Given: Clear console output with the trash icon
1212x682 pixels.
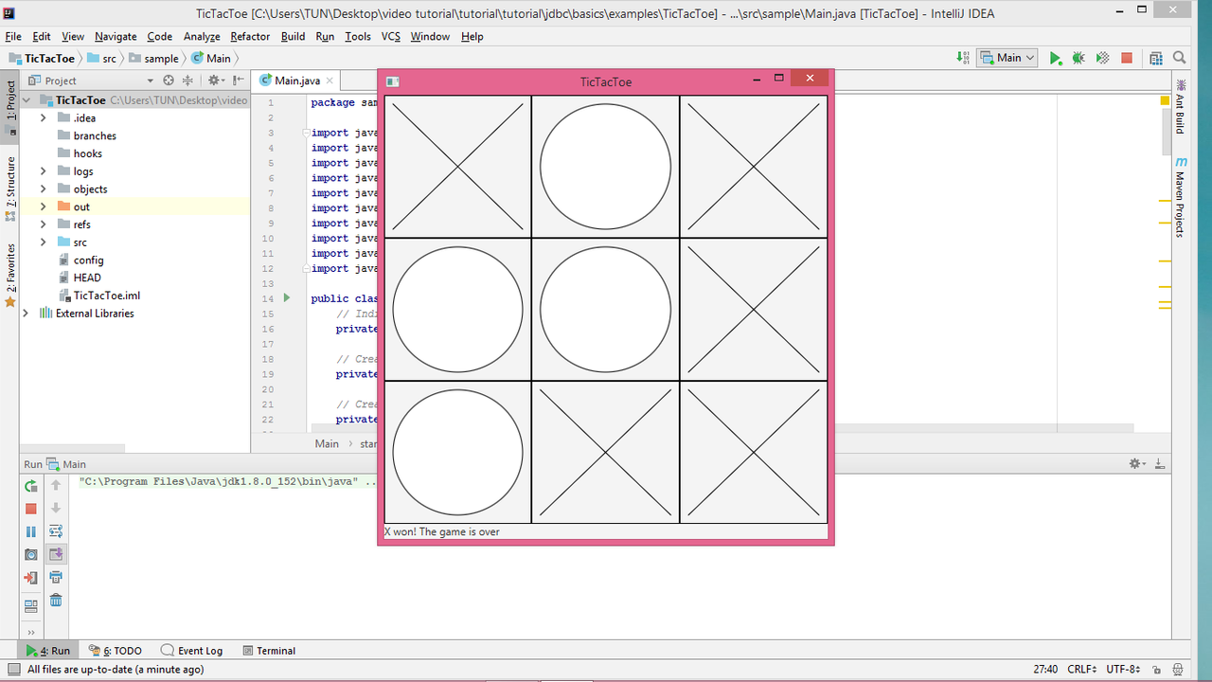Looking at the screenshot, I should click(56, 601).
